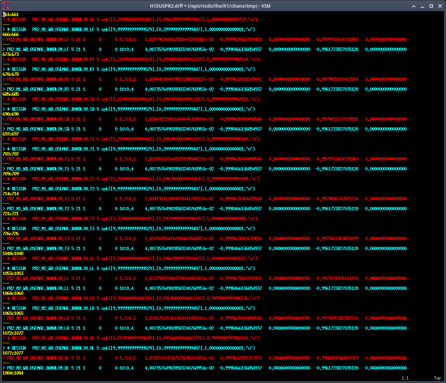Select the 1048c1048 hunk header
This screenshot has width=446, height=383.
[13, 254]
